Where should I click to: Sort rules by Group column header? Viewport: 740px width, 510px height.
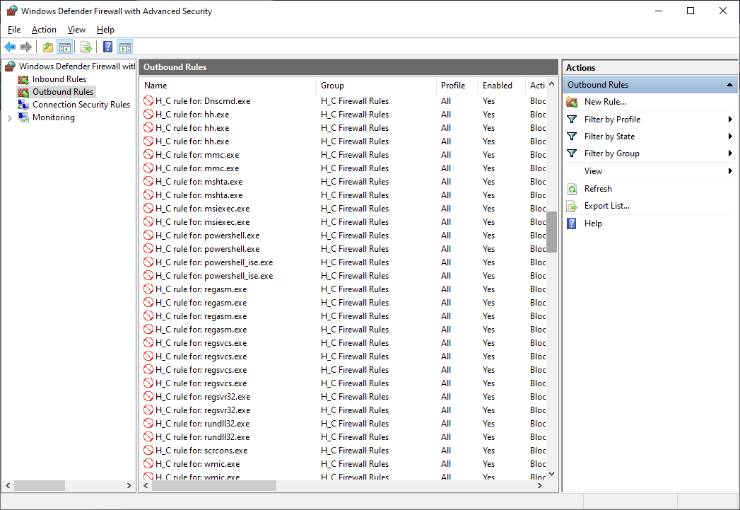376,86
